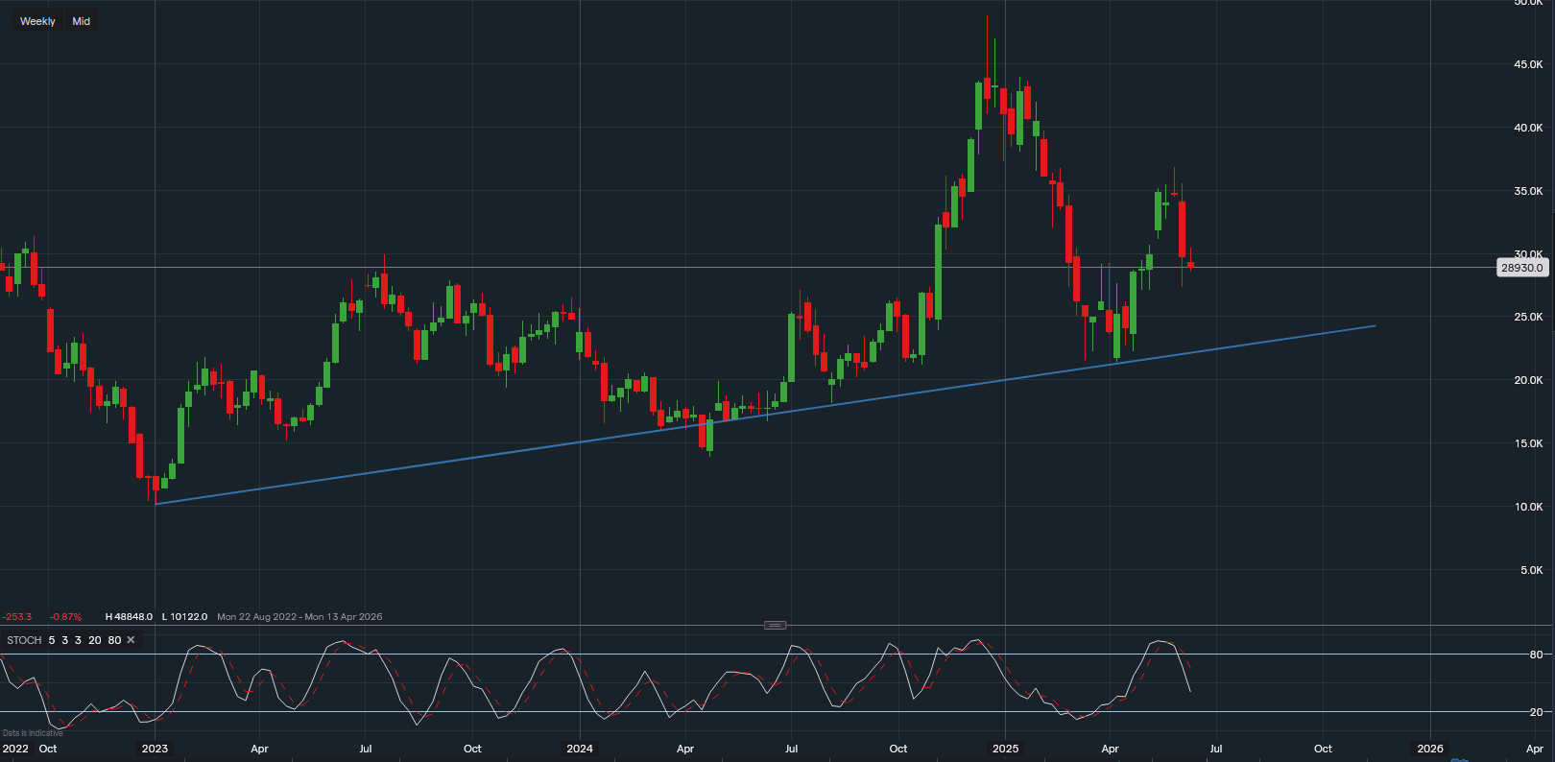1555x762 pixels.
Task: Open the Weekly timeframe selector
Action: (37, 21)
